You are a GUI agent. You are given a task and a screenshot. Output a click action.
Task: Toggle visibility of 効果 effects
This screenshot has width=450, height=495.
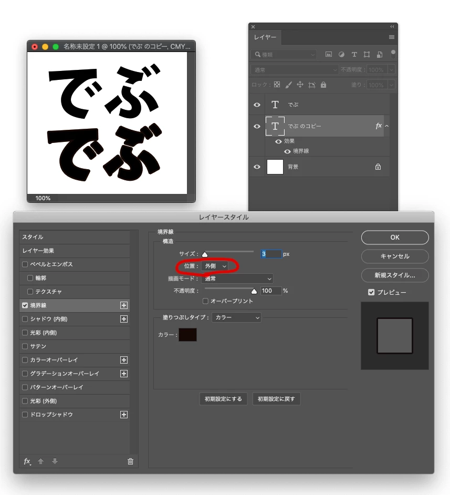coord(278,141)
